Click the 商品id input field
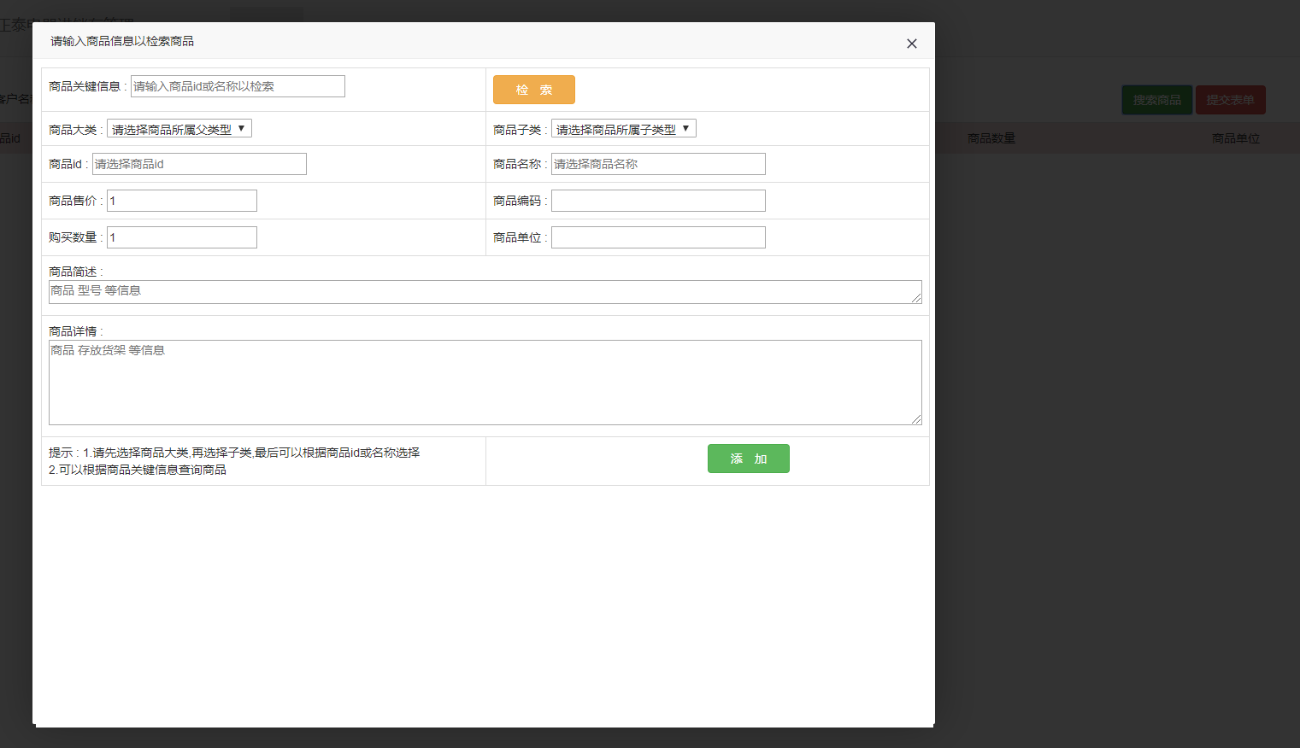 [199, 164]
